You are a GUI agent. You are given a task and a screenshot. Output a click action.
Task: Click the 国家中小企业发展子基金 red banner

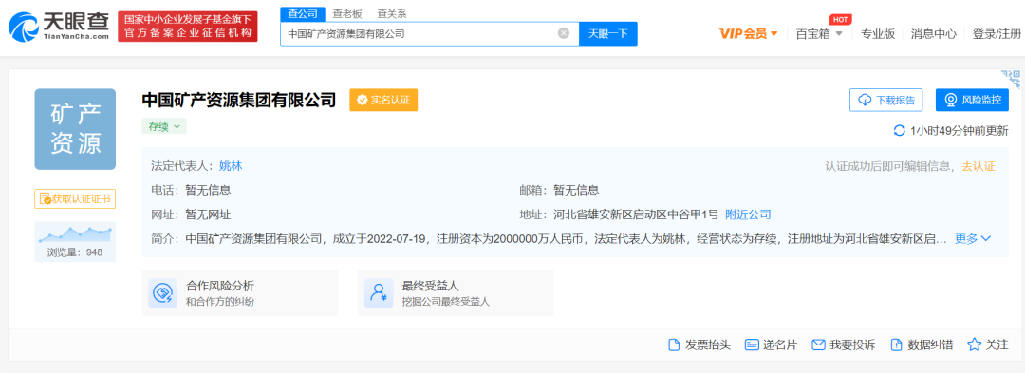tap(188, 27)
